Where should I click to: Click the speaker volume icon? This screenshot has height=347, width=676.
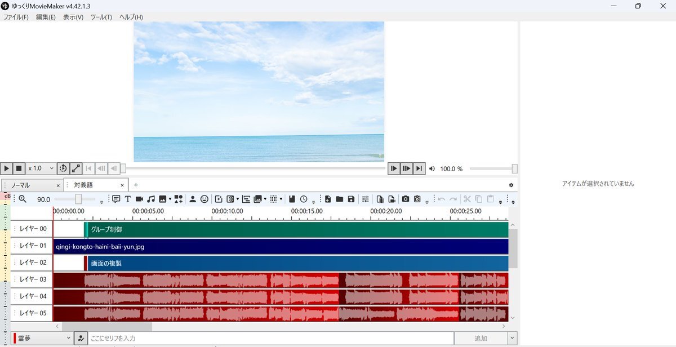click(432, 168)
